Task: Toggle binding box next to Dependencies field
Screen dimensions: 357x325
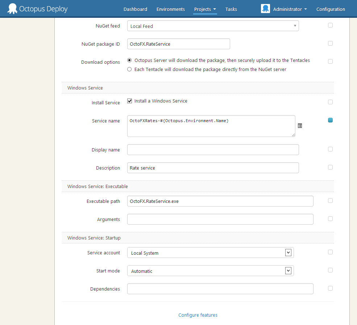Action: [x=330, y=288]
